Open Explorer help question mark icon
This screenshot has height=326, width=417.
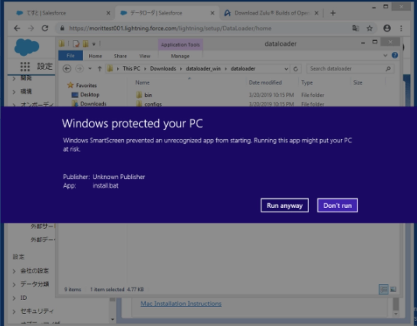(395, 55)
